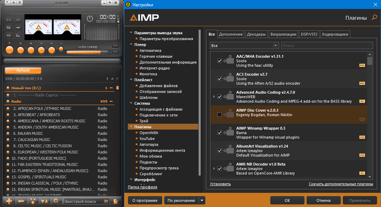Click the plugin search field 'Поиск'
Image resolution: width=381 pixels, height=207 pixels.
pos(327,46)
